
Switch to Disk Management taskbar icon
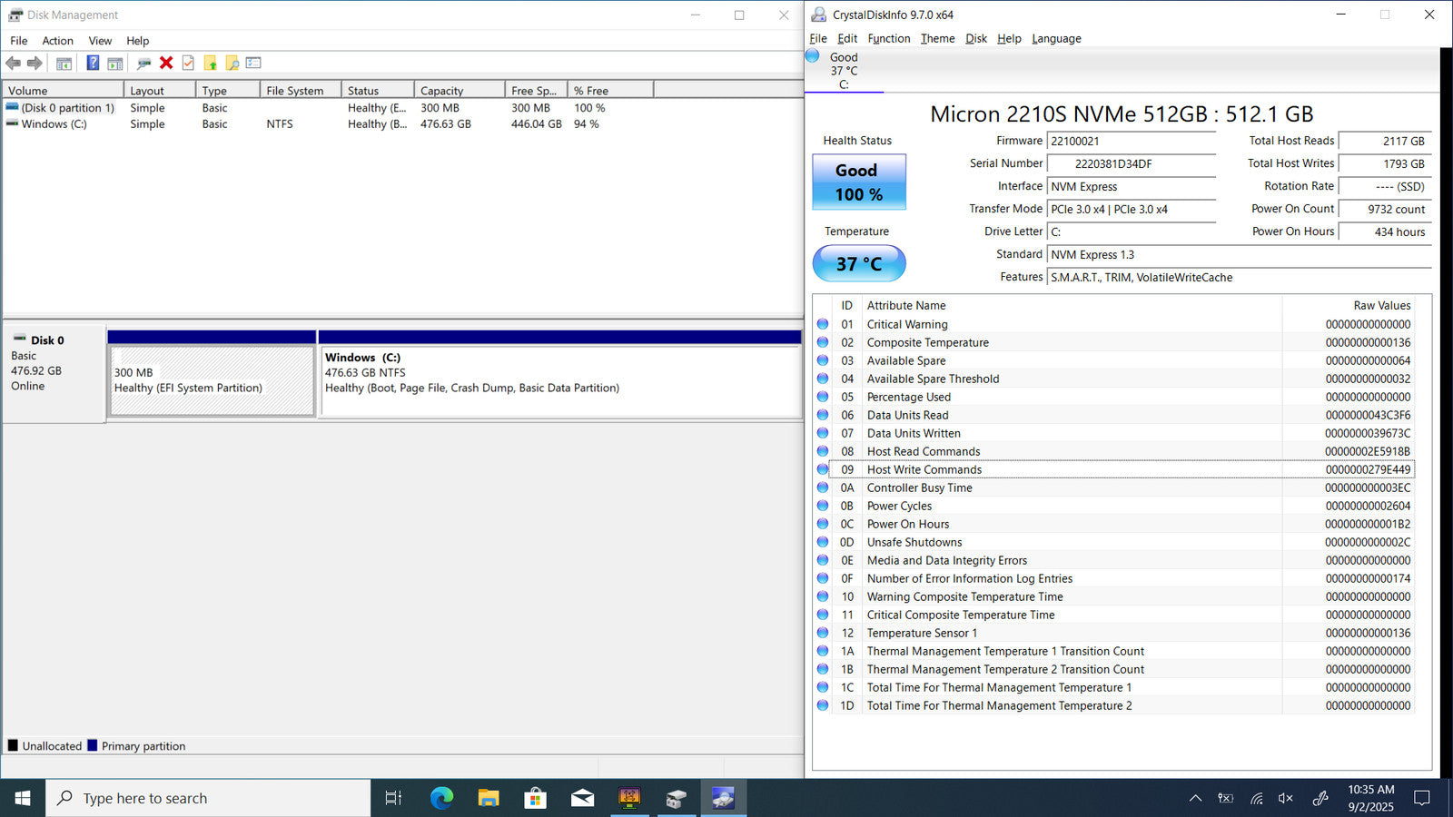[677, 798]
